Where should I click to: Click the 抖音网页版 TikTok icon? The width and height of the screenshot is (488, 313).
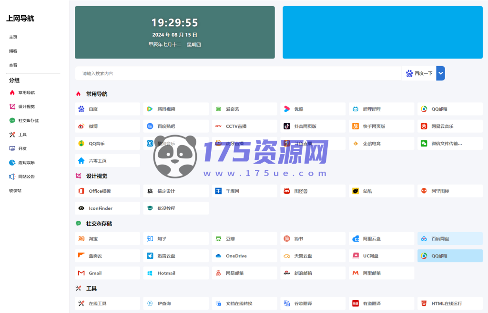pos(287,126)
